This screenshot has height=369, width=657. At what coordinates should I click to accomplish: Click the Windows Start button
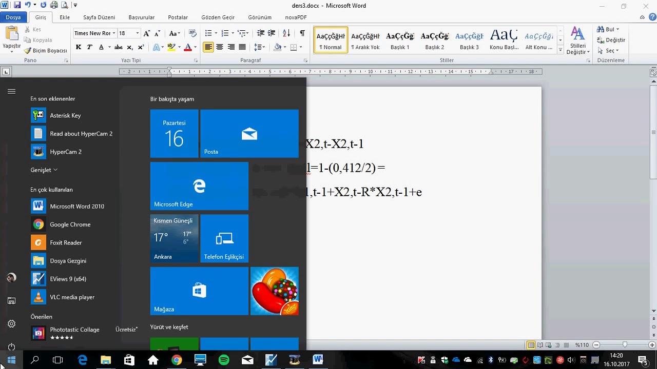pyautogui.click(x=11, y=360)
